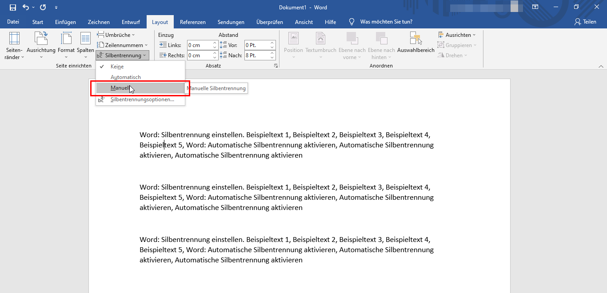Open the Hilfe tab
Viewport: 607px width, 293px height.
pyautogui.click(x=330, y=22)
